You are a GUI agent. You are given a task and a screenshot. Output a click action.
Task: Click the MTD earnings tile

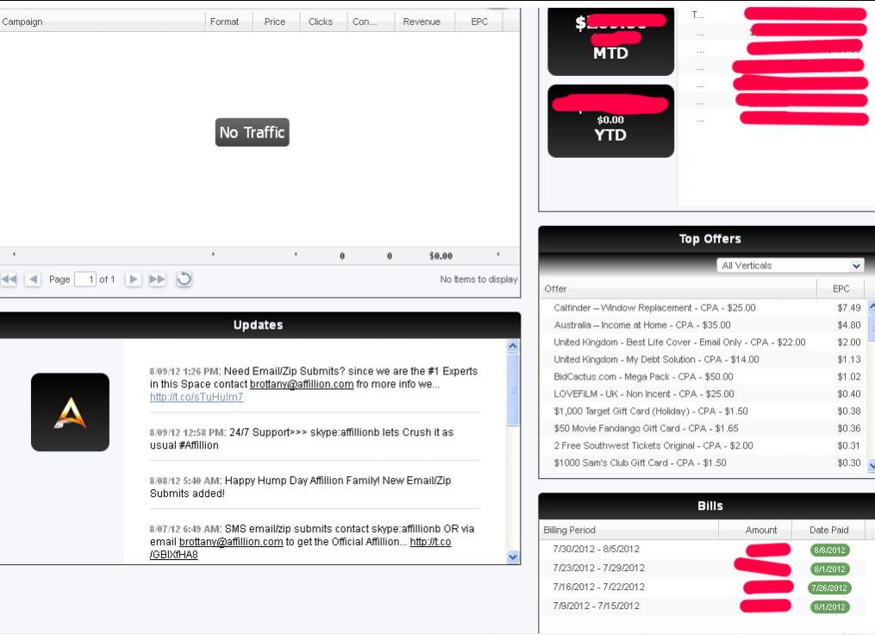pyautogui.click(x=610, y=41)
